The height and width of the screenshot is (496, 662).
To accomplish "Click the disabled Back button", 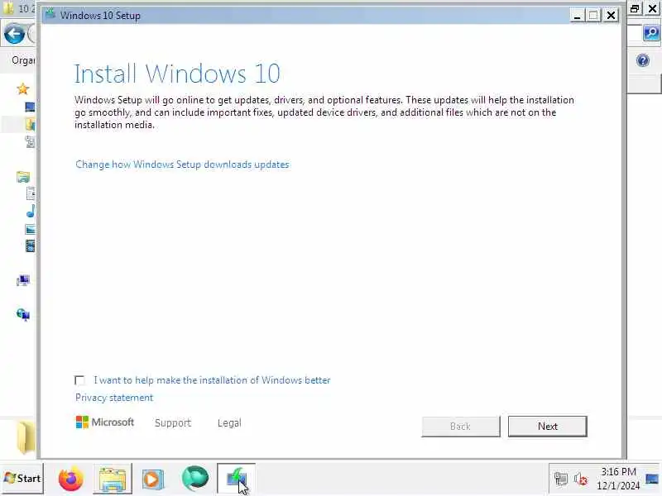I will 460,427.
